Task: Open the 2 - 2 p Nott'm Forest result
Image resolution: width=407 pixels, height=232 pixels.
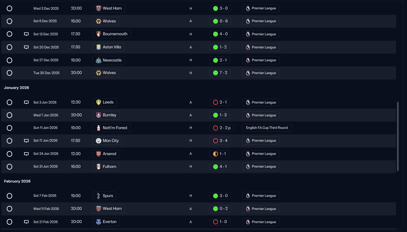Action: 222,128
